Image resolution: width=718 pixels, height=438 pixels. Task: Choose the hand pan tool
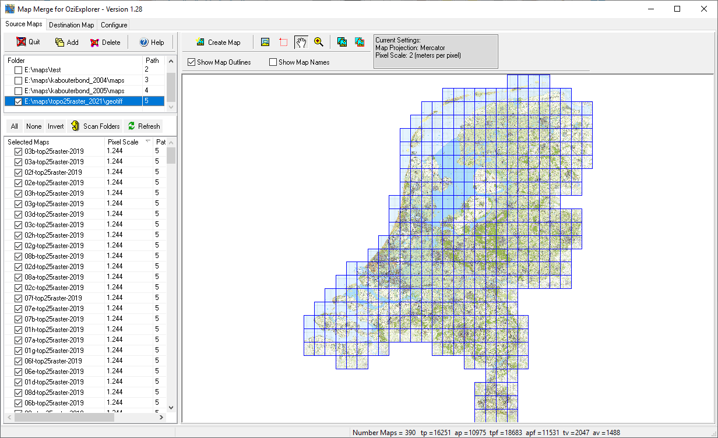pyautogui.click(x=301, y=42)
